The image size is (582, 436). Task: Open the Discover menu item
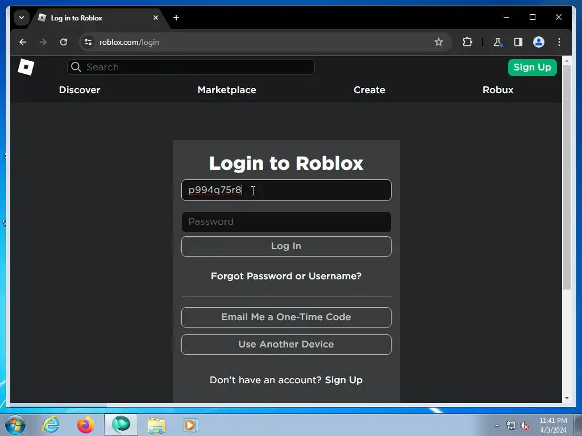click(80, 90)
